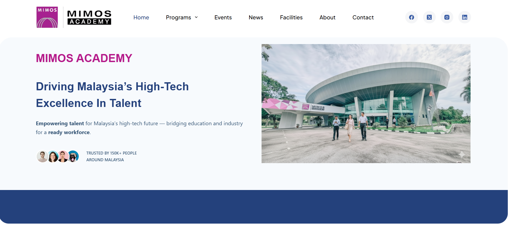Open the Instagram social icon link
Image resolution: width=508 pixels, height=233 pixels.
(x=447, y=17)
